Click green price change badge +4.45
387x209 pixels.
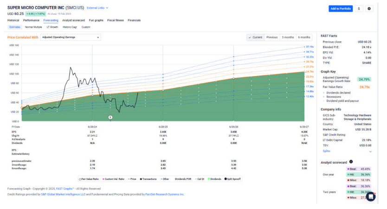coord(36,14)
